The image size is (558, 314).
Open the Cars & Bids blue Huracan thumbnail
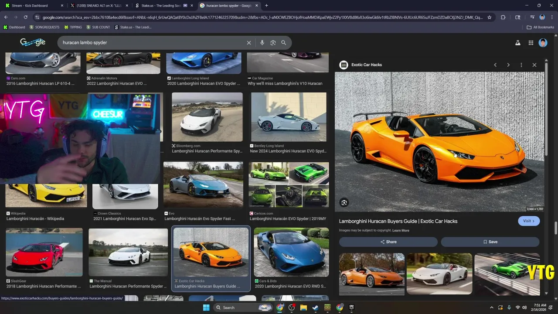pyautogui.click(x=291, y=252)
